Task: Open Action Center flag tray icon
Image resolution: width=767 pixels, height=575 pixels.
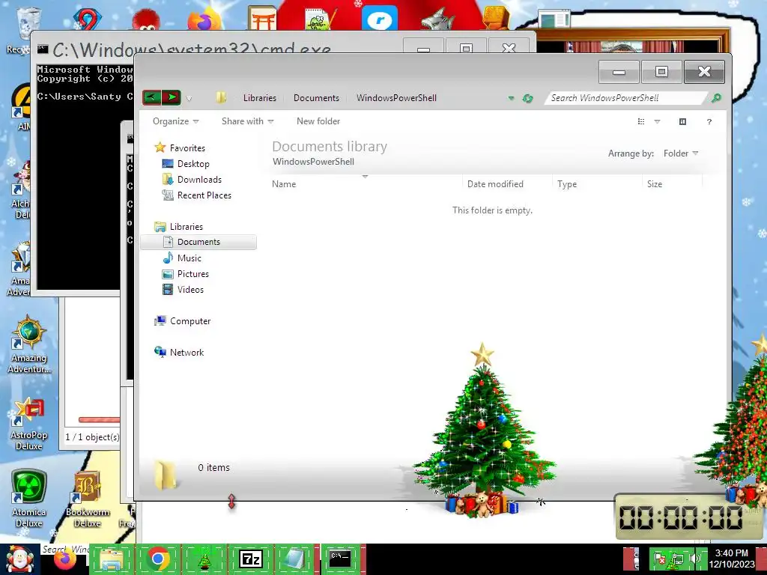Action: [659, 559]
